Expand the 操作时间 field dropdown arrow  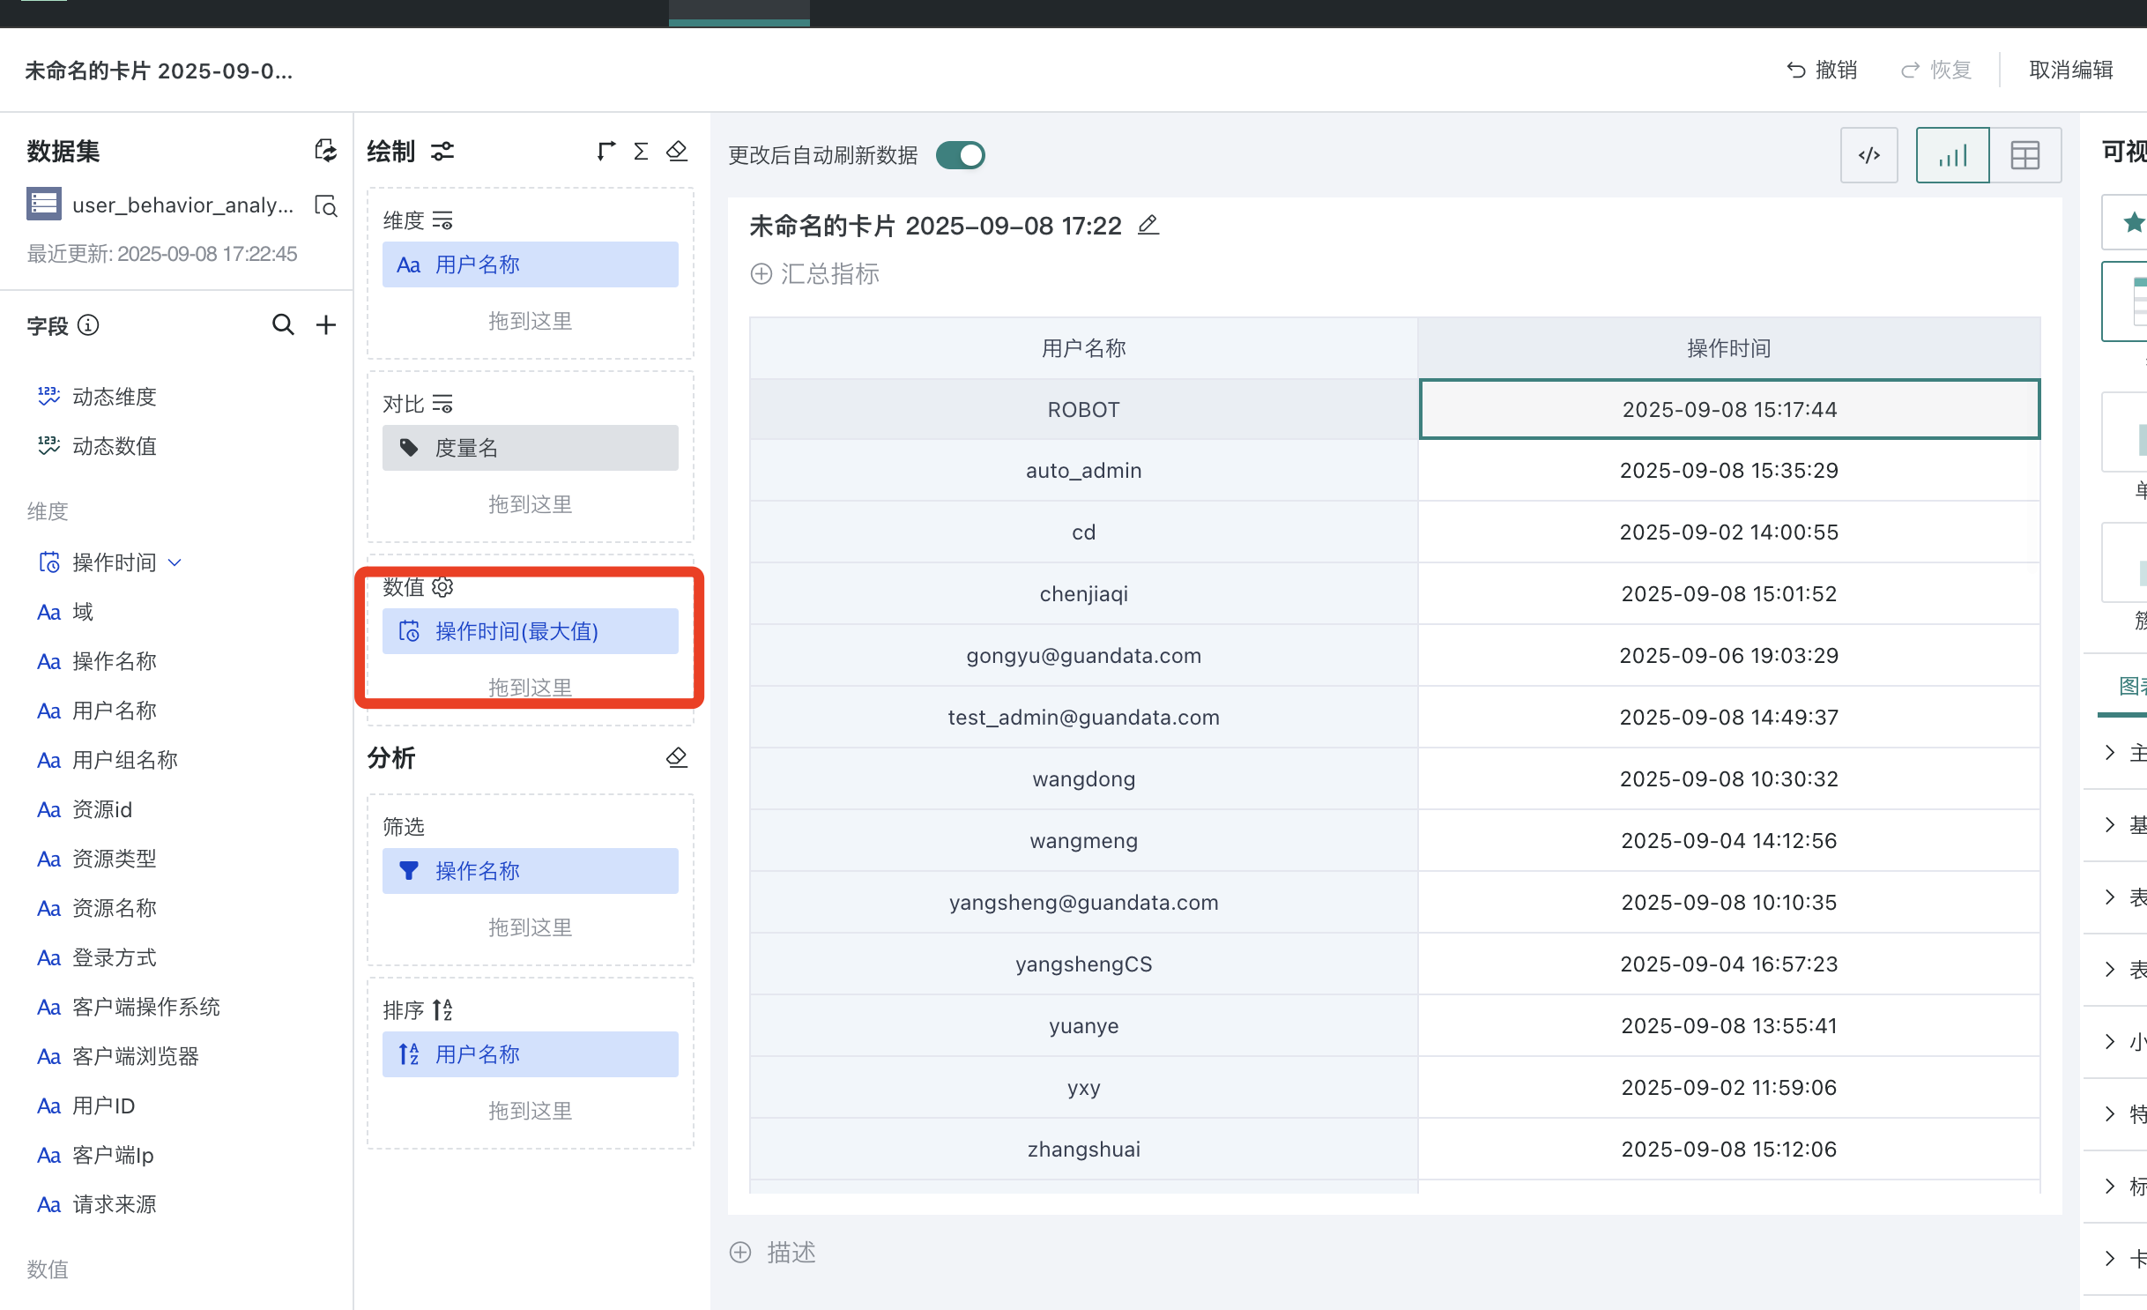click(x=175, y=562)
